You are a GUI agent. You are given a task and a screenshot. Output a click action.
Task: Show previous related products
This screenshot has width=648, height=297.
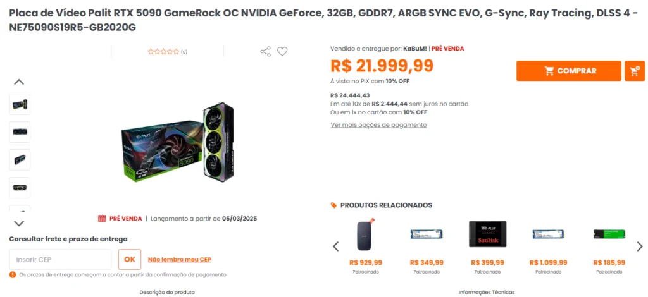click(x=336, y=246)
